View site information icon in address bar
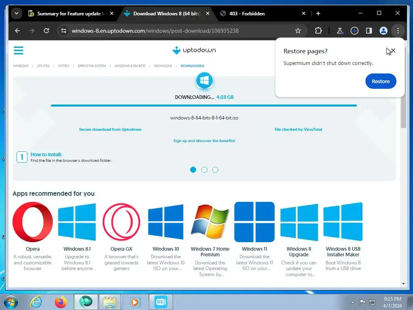 (64, 31)
